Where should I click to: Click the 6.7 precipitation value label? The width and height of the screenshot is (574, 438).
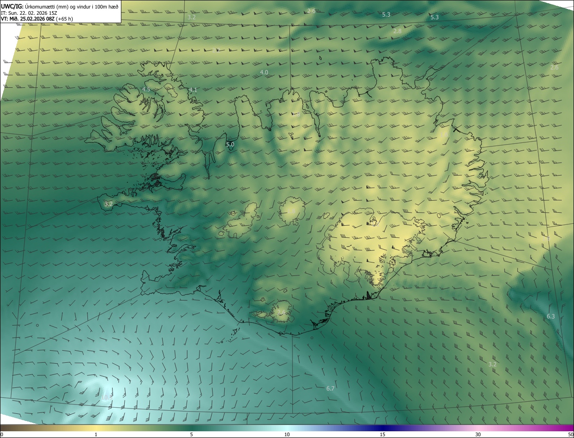330,388
